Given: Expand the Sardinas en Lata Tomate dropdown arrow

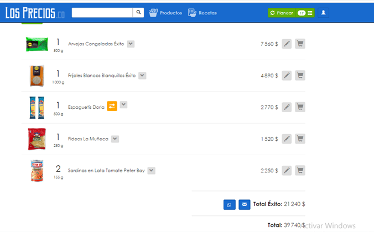Looking at the screenshot, I should 151,171.
